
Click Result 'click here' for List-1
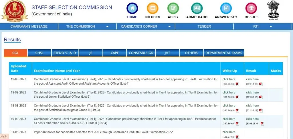(252, 79)
